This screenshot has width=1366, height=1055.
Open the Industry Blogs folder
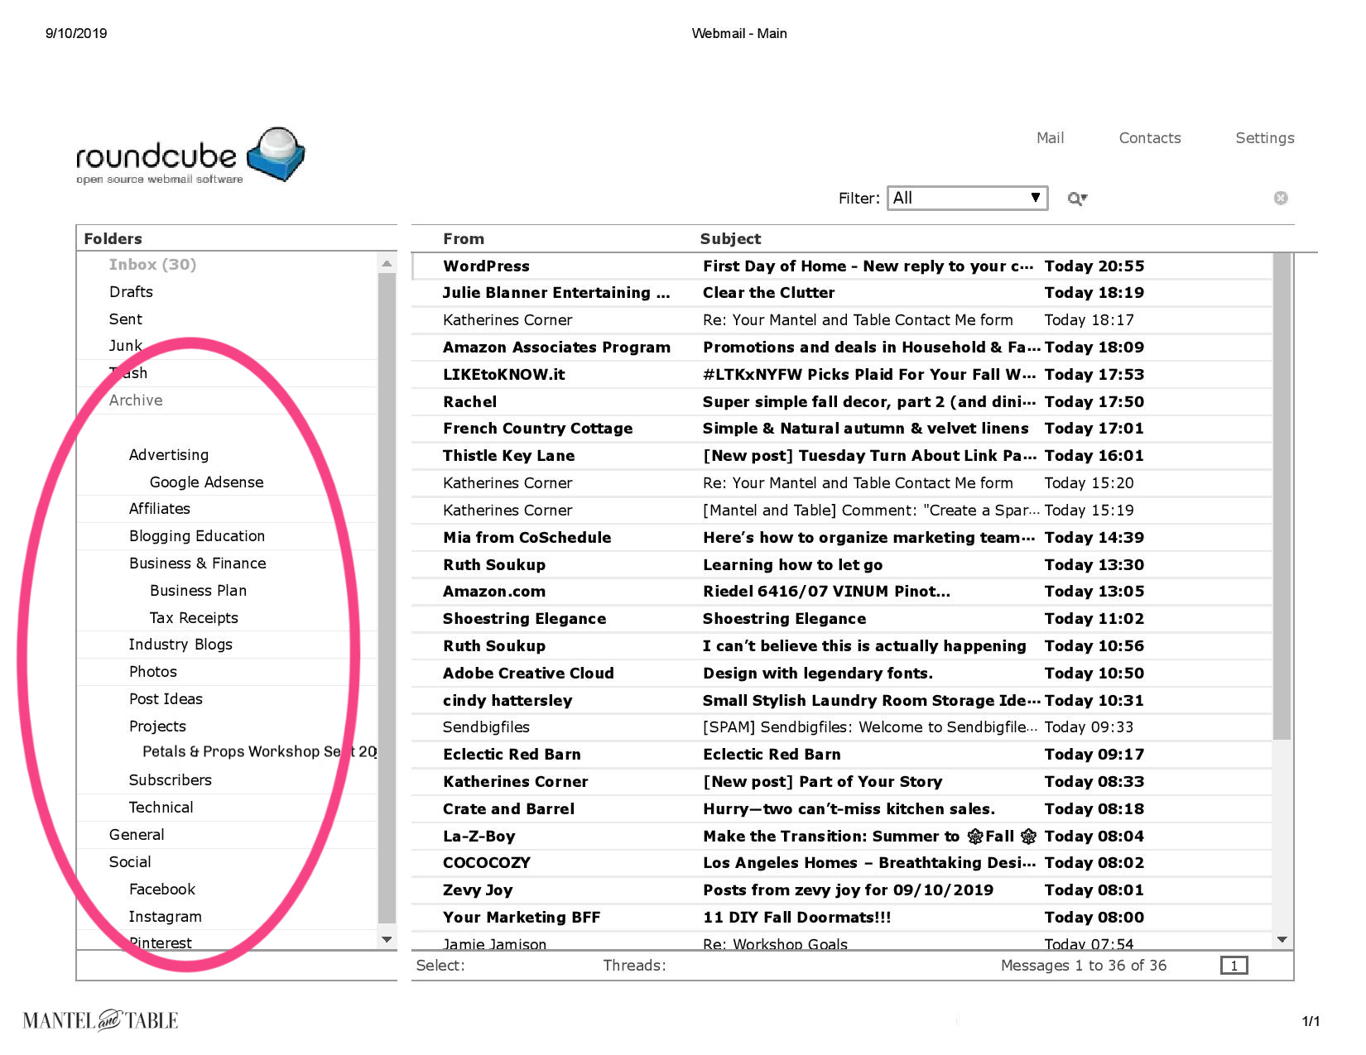click(x=227, y=645)
